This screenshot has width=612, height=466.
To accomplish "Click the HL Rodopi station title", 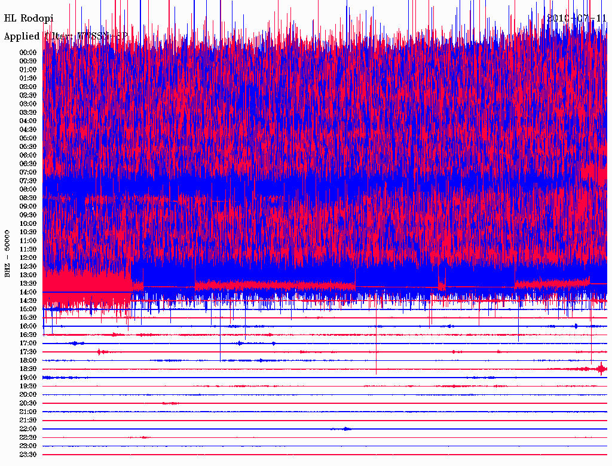I will 29,19.
